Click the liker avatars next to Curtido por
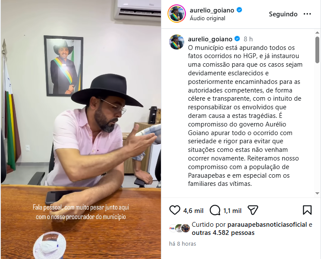The height and width of the screenshot is (259, 321). tap(179, 228)
